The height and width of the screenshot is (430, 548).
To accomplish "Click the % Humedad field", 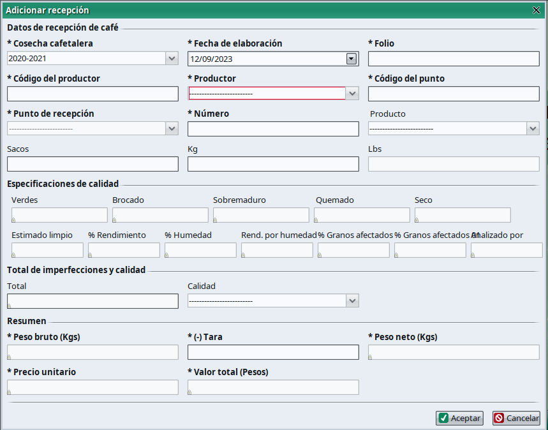I will point(200,250).
